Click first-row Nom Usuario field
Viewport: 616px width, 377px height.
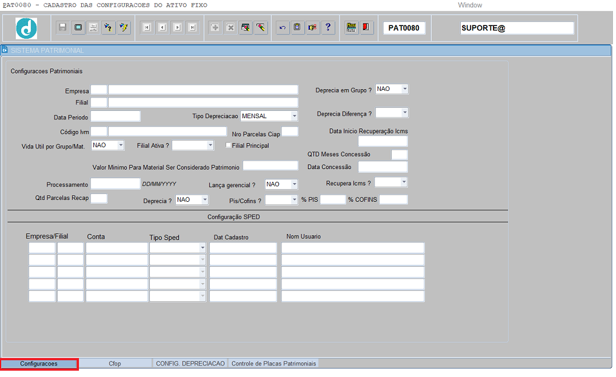[353, 248]
